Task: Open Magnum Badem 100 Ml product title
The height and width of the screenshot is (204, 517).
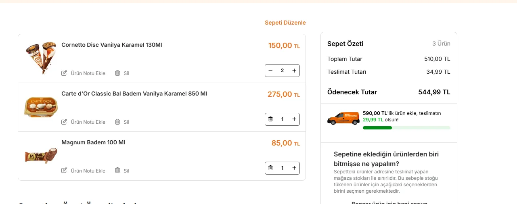Action: (93, 142)
